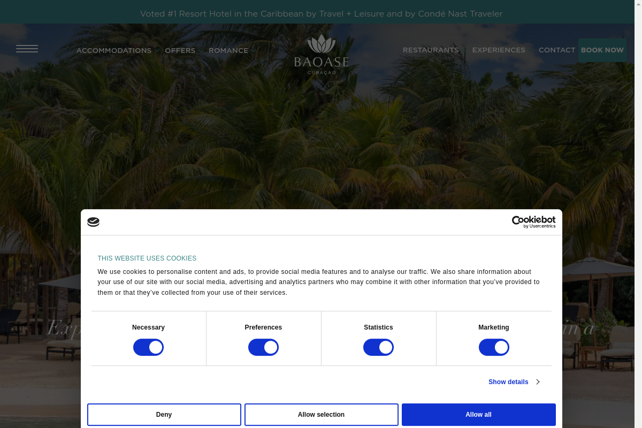The height and width of the screenshot is (428, 642).
Task: Click the Voted #1 Resort Hotel banner text
Action: pos(321,14)
